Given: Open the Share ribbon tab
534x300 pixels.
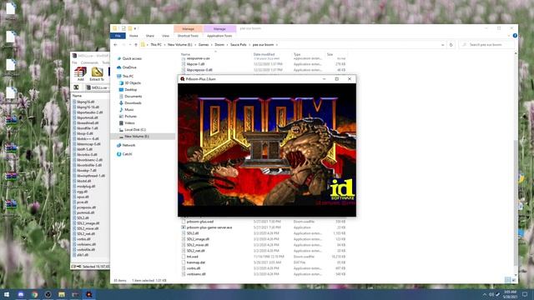Looking at the screenshot, I should point(150,36).
